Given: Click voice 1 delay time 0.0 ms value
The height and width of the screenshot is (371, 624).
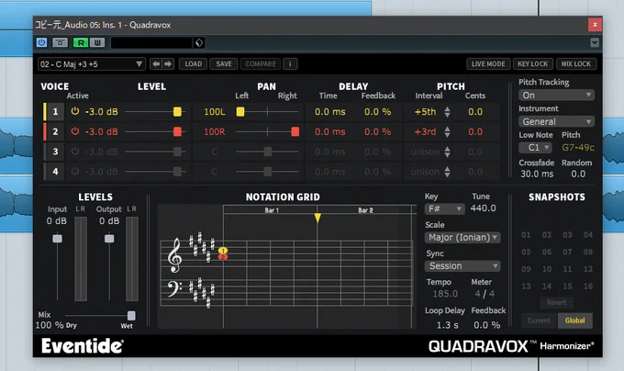Looking at the screenshot, I should coord(330,112).
